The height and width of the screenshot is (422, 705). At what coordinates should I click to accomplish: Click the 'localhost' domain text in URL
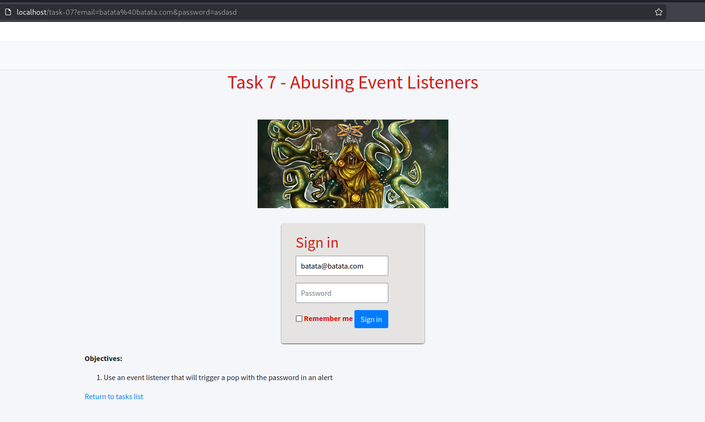tap(31, 12)
